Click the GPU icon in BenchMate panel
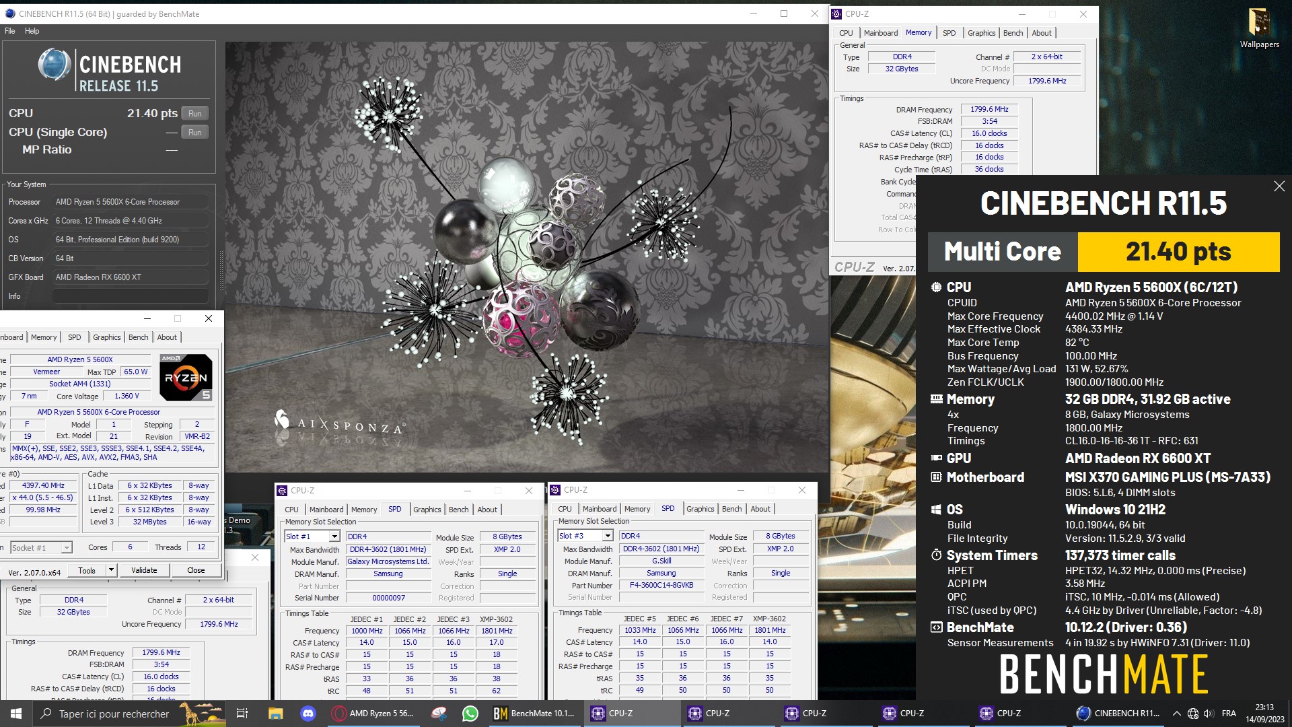Image resolution: width=1292 pixels, height=727 pixels. coord(936,458)
